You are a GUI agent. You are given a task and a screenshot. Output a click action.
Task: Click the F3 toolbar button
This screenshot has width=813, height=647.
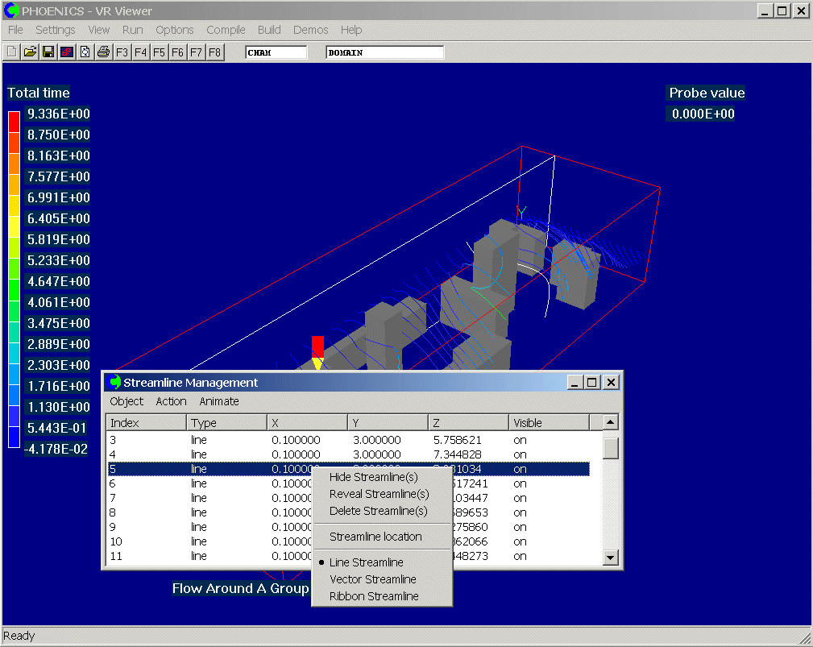pyautogui.click(x=122, y=52)
